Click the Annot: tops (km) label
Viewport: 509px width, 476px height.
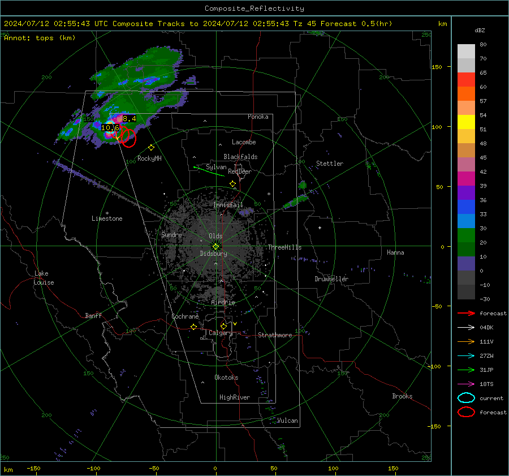tap(40, 38)
